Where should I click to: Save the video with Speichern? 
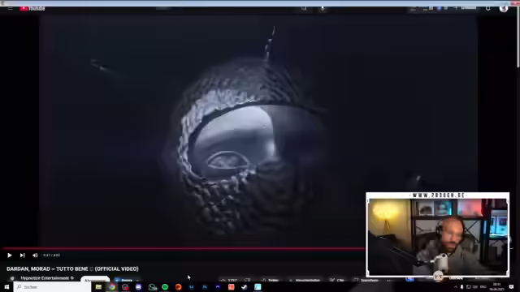(366, 280)
